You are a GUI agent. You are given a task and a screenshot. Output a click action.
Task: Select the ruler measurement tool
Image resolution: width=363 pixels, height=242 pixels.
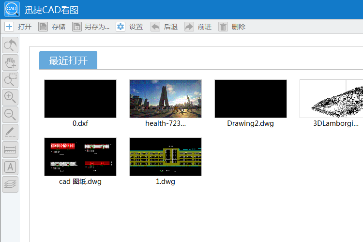tap(10, 150)
